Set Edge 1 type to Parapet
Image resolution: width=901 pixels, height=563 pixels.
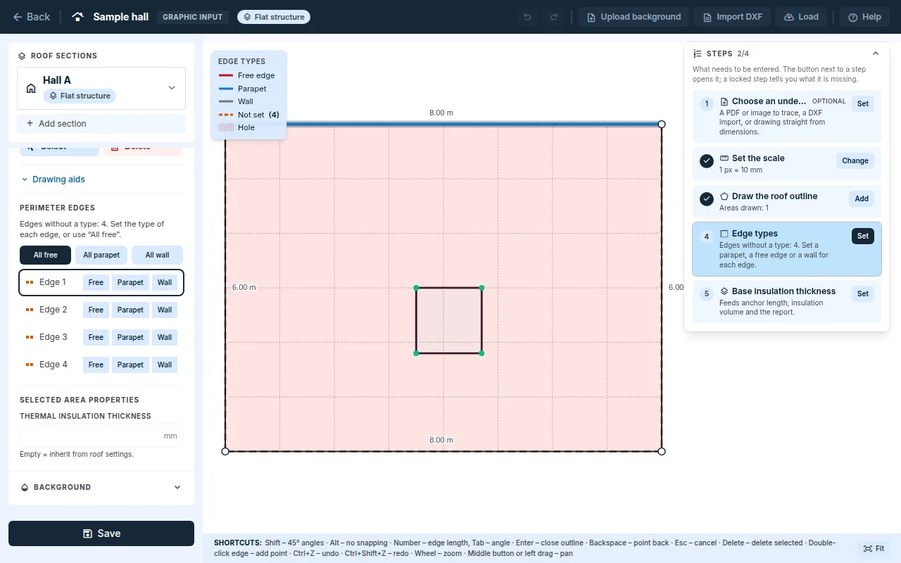point(130,282)
